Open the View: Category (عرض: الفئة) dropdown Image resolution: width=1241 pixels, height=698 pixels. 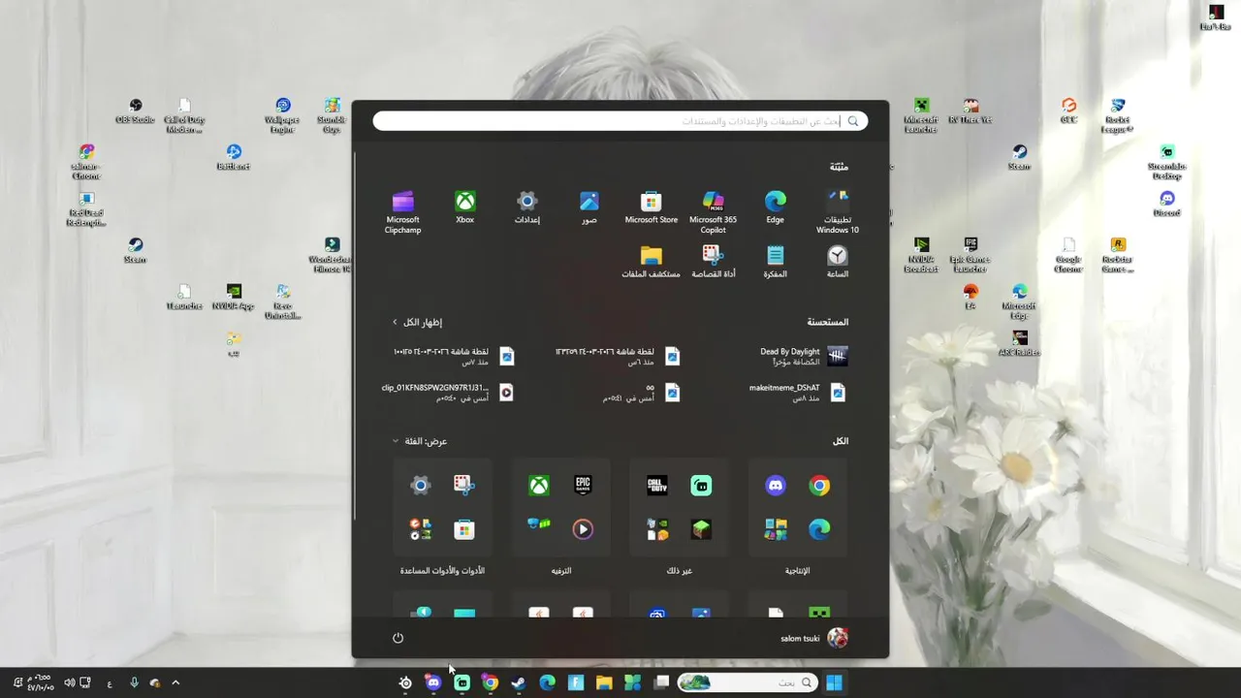click(420, 441)
